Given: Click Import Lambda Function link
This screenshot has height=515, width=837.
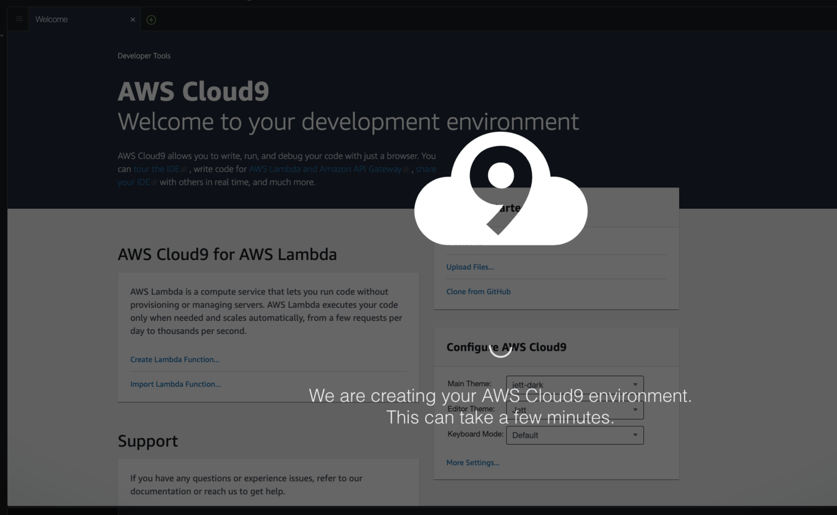Looking at the screenshot, I should pyautogui.click(x=175, y=384).
